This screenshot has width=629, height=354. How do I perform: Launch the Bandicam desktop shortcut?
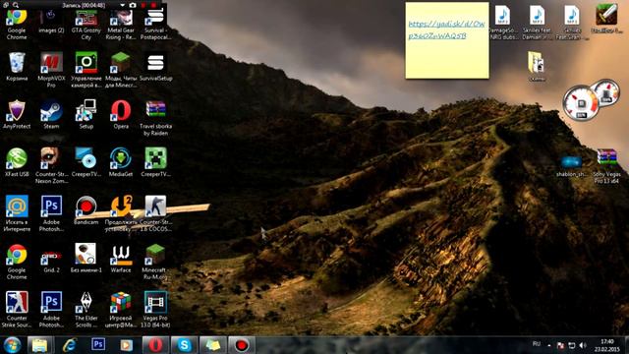point(86,209)
